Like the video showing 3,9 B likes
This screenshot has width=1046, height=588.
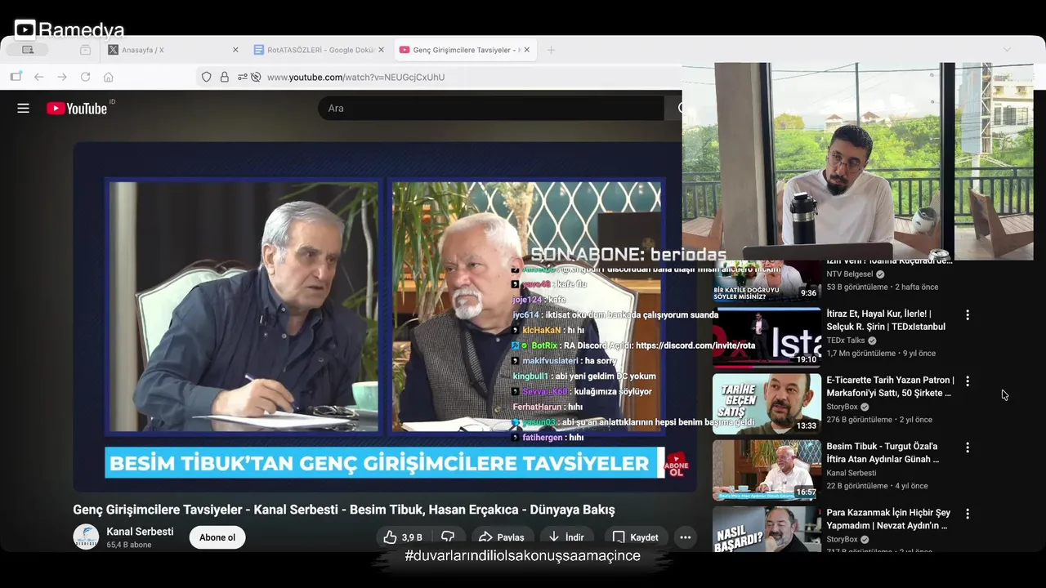click(x=403, y=537)
